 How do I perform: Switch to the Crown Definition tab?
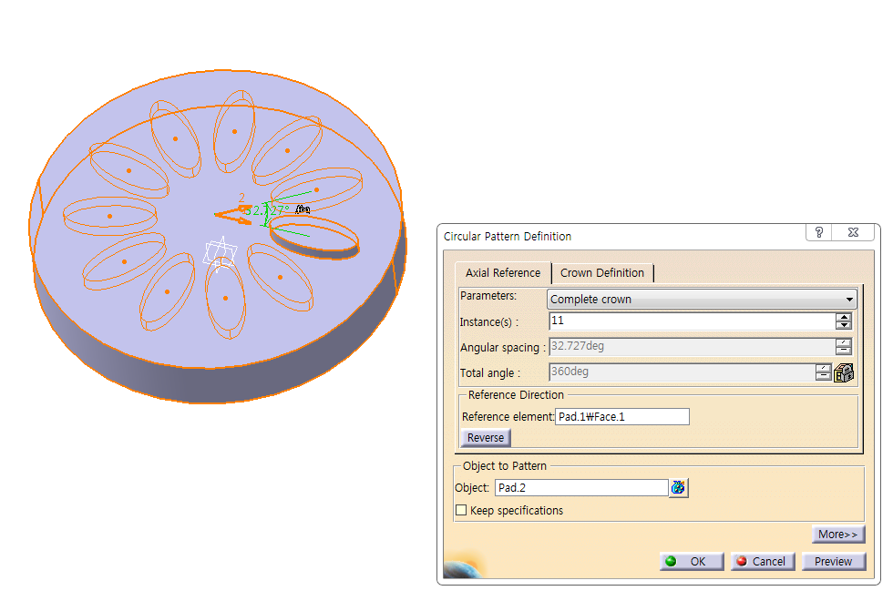pyautogui.click(x=602, y=273)
